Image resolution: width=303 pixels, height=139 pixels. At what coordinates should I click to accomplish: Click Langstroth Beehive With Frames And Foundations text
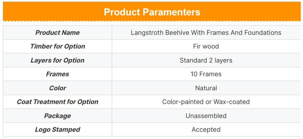point(206,33)
